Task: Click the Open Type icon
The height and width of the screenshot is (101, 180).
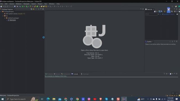Action: click(x=41, y=6)
